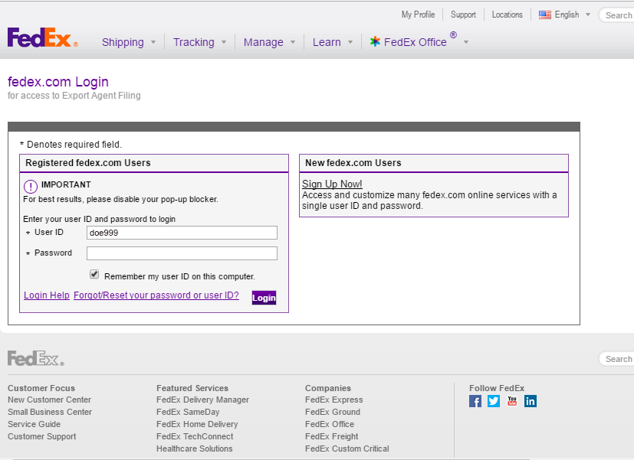Viewport: 634px width, 460px height.
Task: Open New Customer Center link
Action: tap(49, 400)
